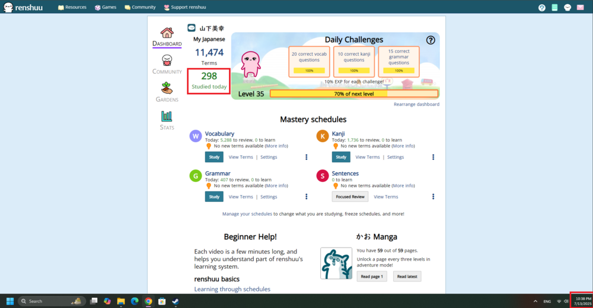Click the 20 correct vocab questions challenge
The image size is (593, 308).
tap(310, 62)
